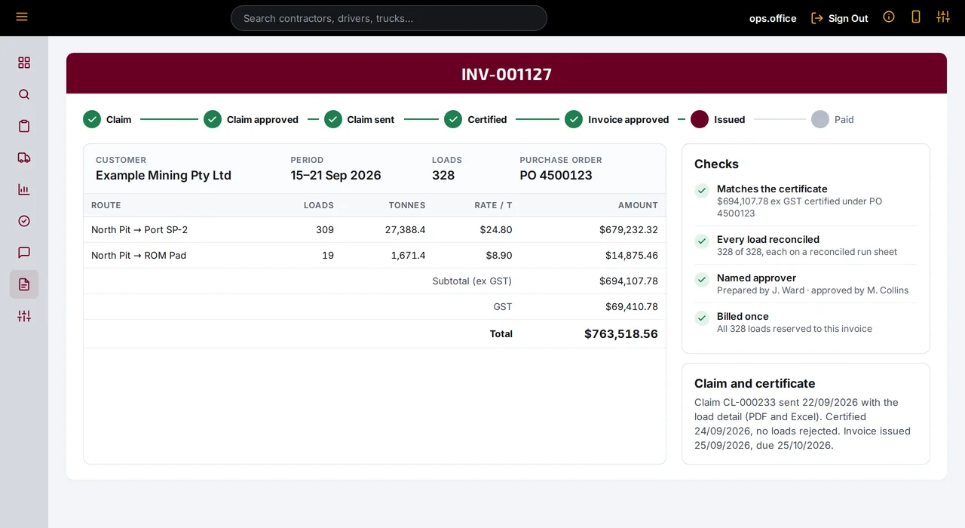Image resolution: width=965 pixels, height=528 pixels.
Task: Select the Claim approved step
Action: pyautogui.click(x=251, y=119)
